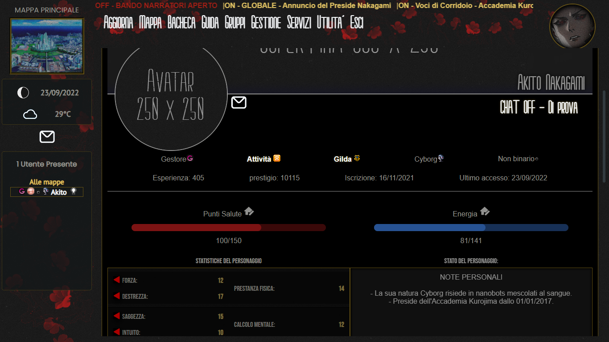Click the Gilda badge icon
Image resolution: width=609 pixels, height=342 pixels.
pos(357,158)
